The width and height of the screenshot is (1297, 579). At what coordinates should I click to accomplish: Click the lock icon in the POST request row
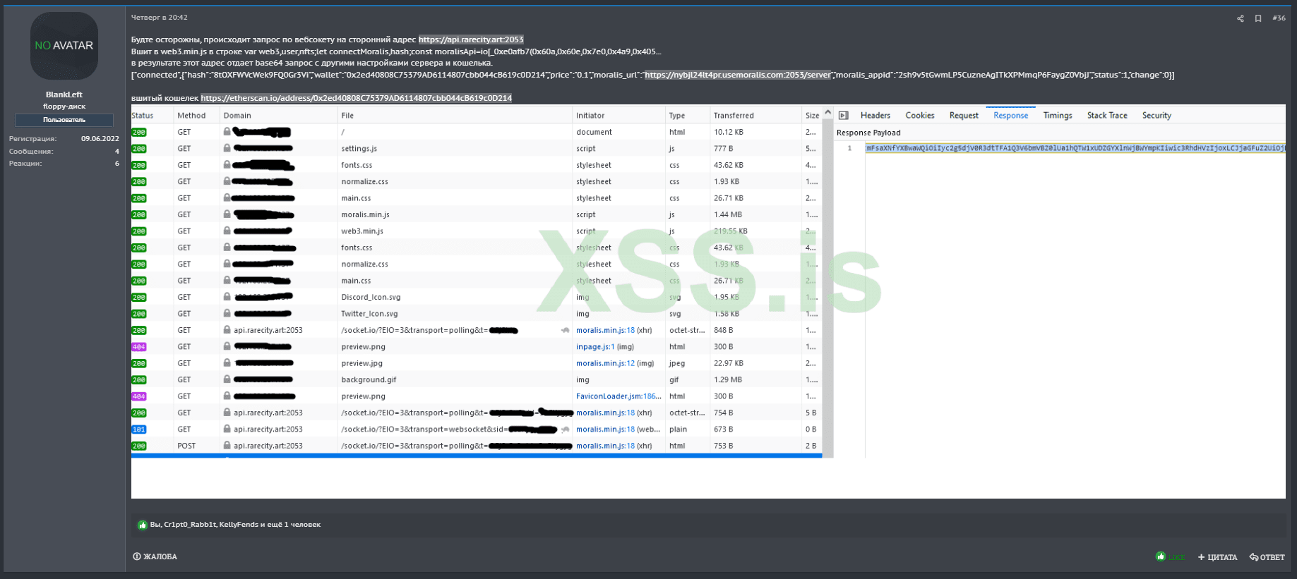point(227,446)
